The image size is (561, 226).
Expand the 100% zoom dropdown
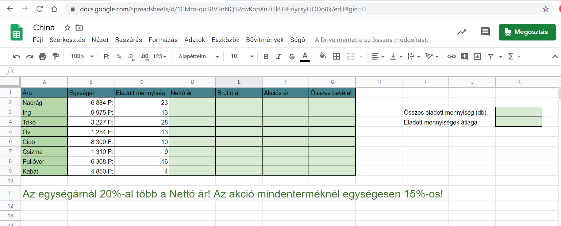click(82, 56)
